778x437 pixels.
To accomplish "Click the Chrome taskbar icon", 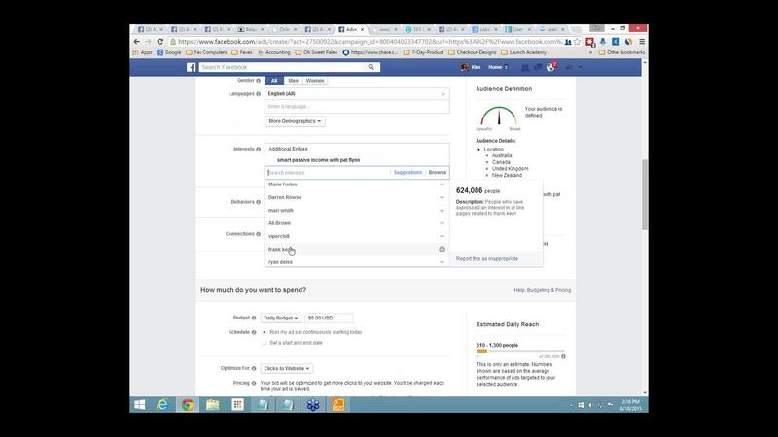I will tap(188, 405).
